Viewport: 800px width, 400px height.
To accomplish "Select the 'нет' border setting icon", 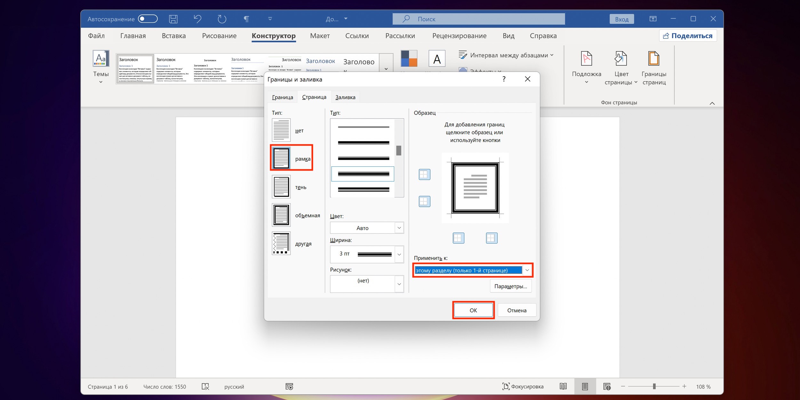I will pyautogui.click(x=281, y=130).
